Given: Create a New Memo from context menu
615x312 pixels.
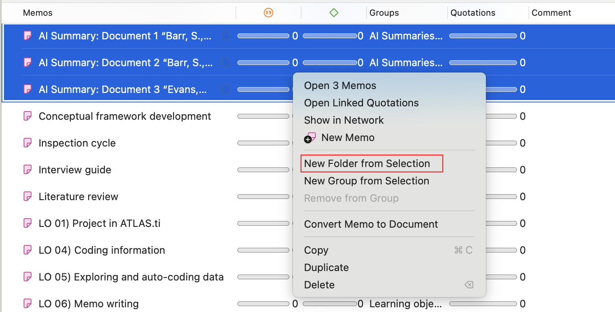Looking at the screenshot, I should [x=347, y=137].
